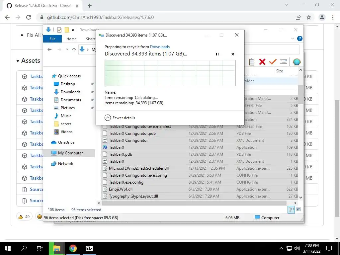Viewport: 340px width, 255px height.
Task: Open a new Chrome tab
Action: click(90, 6)
